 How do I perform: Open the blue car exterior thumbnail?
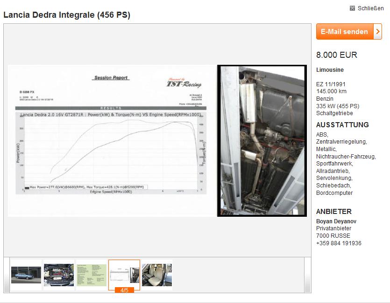26,275
